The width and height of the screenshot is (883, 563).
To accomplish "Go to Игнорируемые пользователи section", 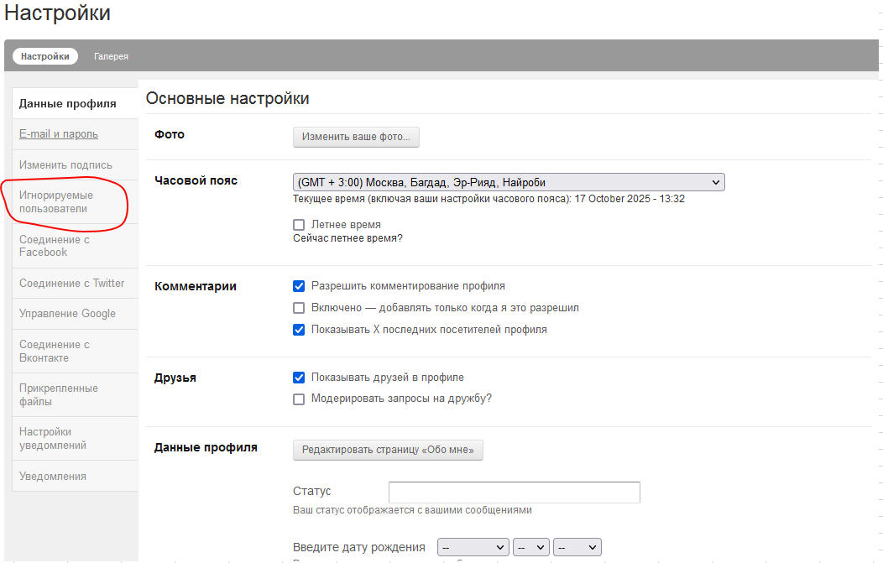I will click(x=56, y=201).
